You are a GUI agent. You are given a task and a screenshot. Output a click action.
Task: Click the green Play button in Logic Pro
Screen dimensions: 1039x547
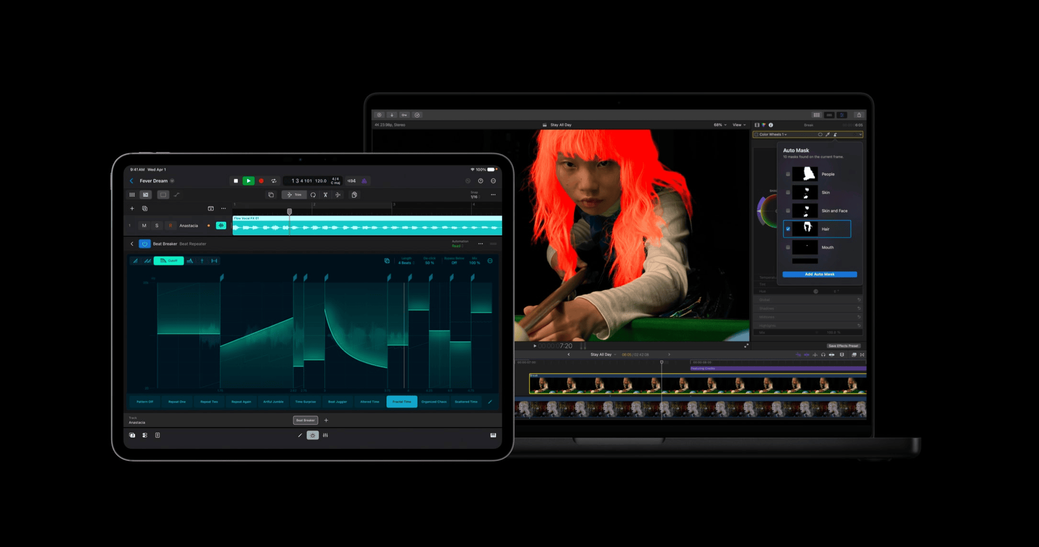pyautogui.click(x=249, y=181)
